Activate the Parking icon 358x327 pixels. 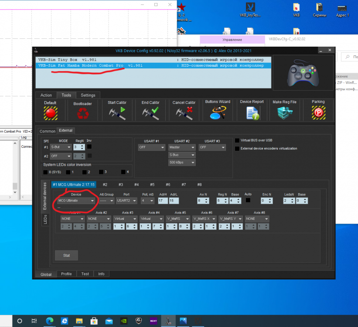click(318, 113)
